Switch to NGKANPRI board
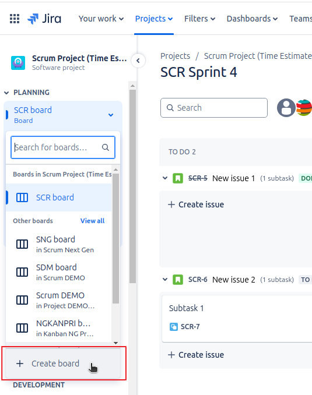Viewport: 312px width, 395px height. (59, 328)
